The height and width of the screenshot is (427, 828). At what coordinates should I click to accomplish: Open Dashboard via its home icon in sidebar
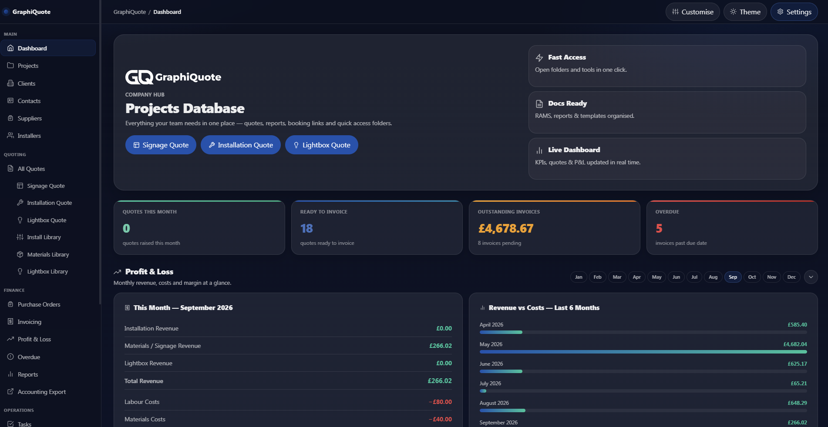click(x=10, y=48)
